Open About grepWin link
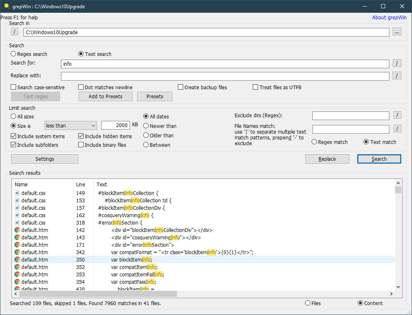The height and width of the screenshot is (315, 412). tap(389, 17)
